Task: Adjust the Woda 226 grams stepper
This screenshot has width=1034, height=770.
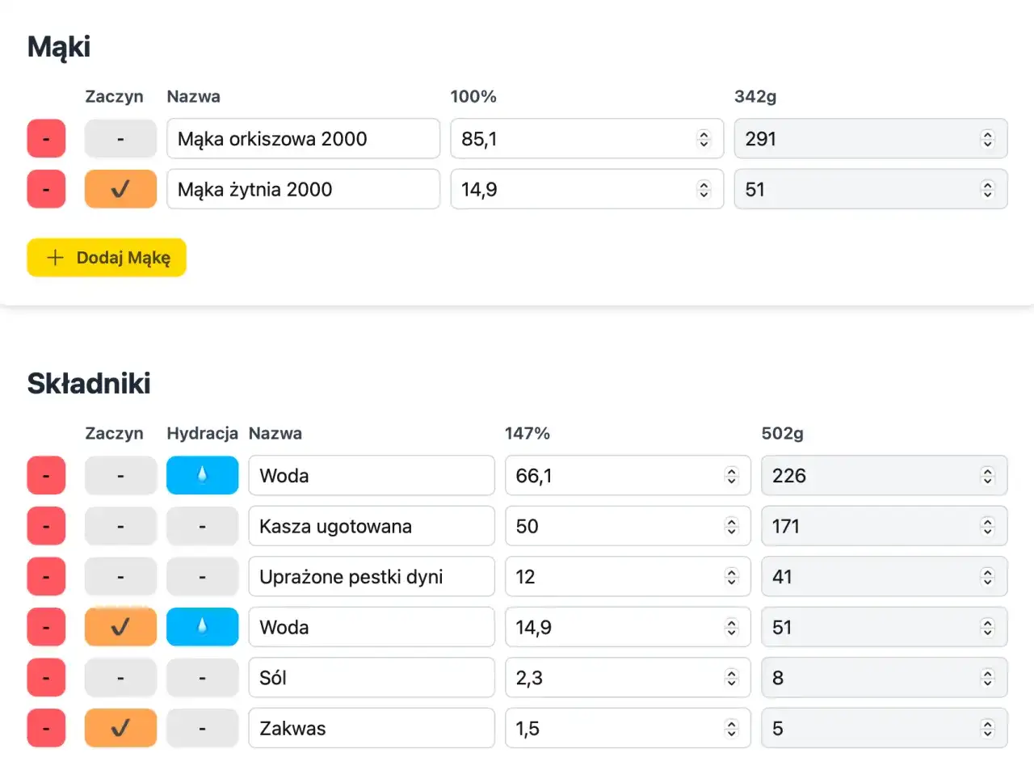Action: coord(987,476)
